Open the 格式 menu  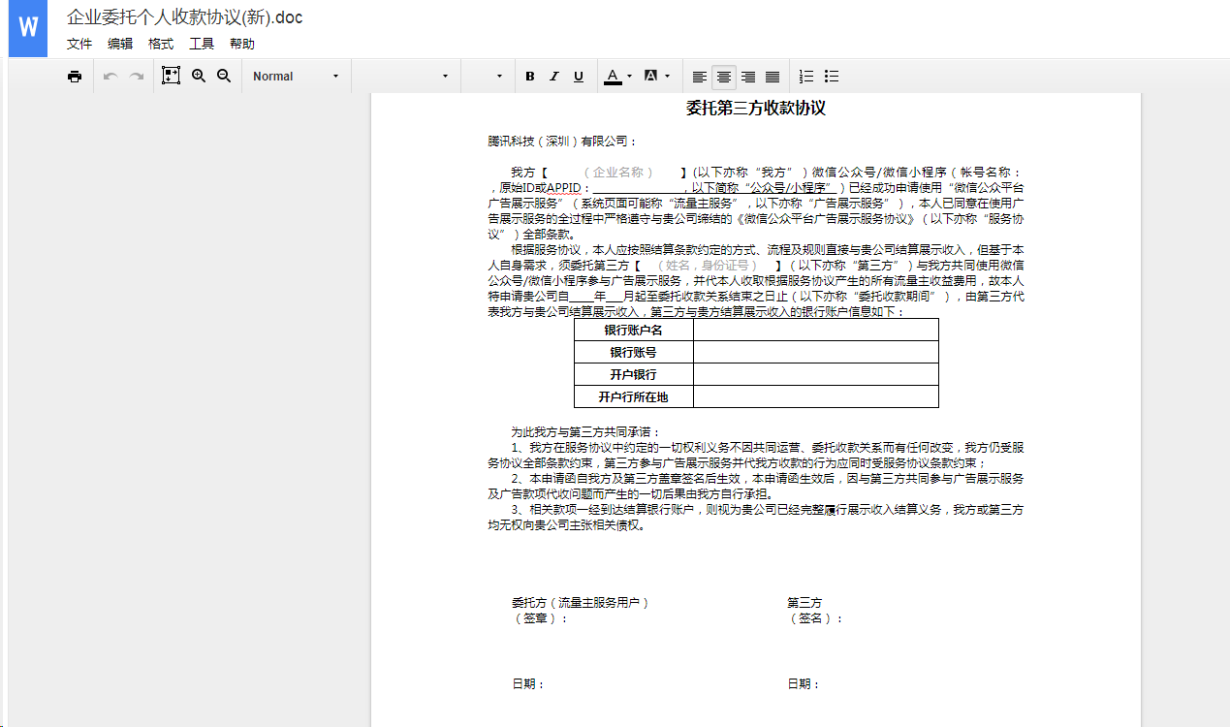[161, 44]
